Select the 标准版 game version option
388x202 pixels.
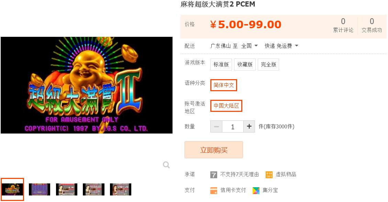221,64
